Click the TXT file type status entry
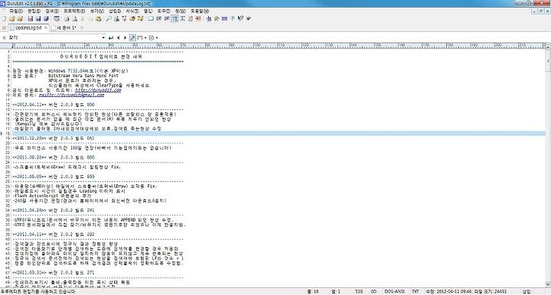Screen dimensions: 551x295 [x=415, y=291]
